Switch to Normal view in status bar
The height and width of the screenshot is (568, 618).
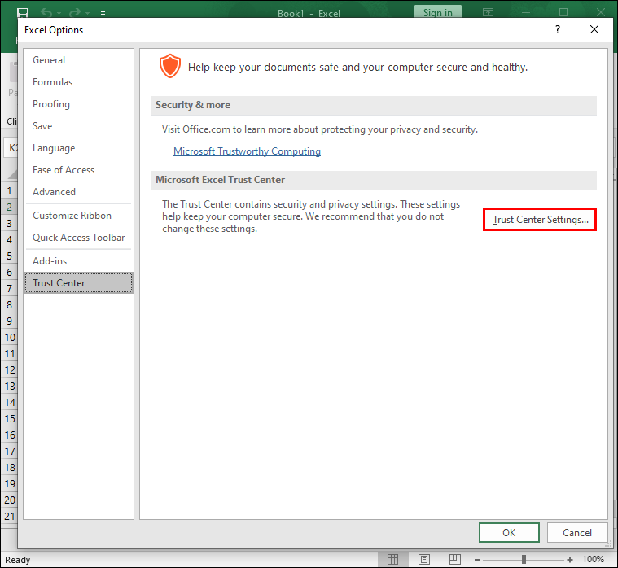click(392, 559)
